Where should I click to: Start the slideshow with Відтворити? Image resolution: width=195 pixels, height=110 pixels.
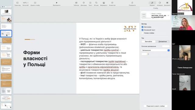coord(57,3)
